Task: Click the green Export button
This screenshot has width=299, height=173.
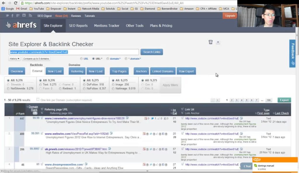Action: tap(284, 100)
